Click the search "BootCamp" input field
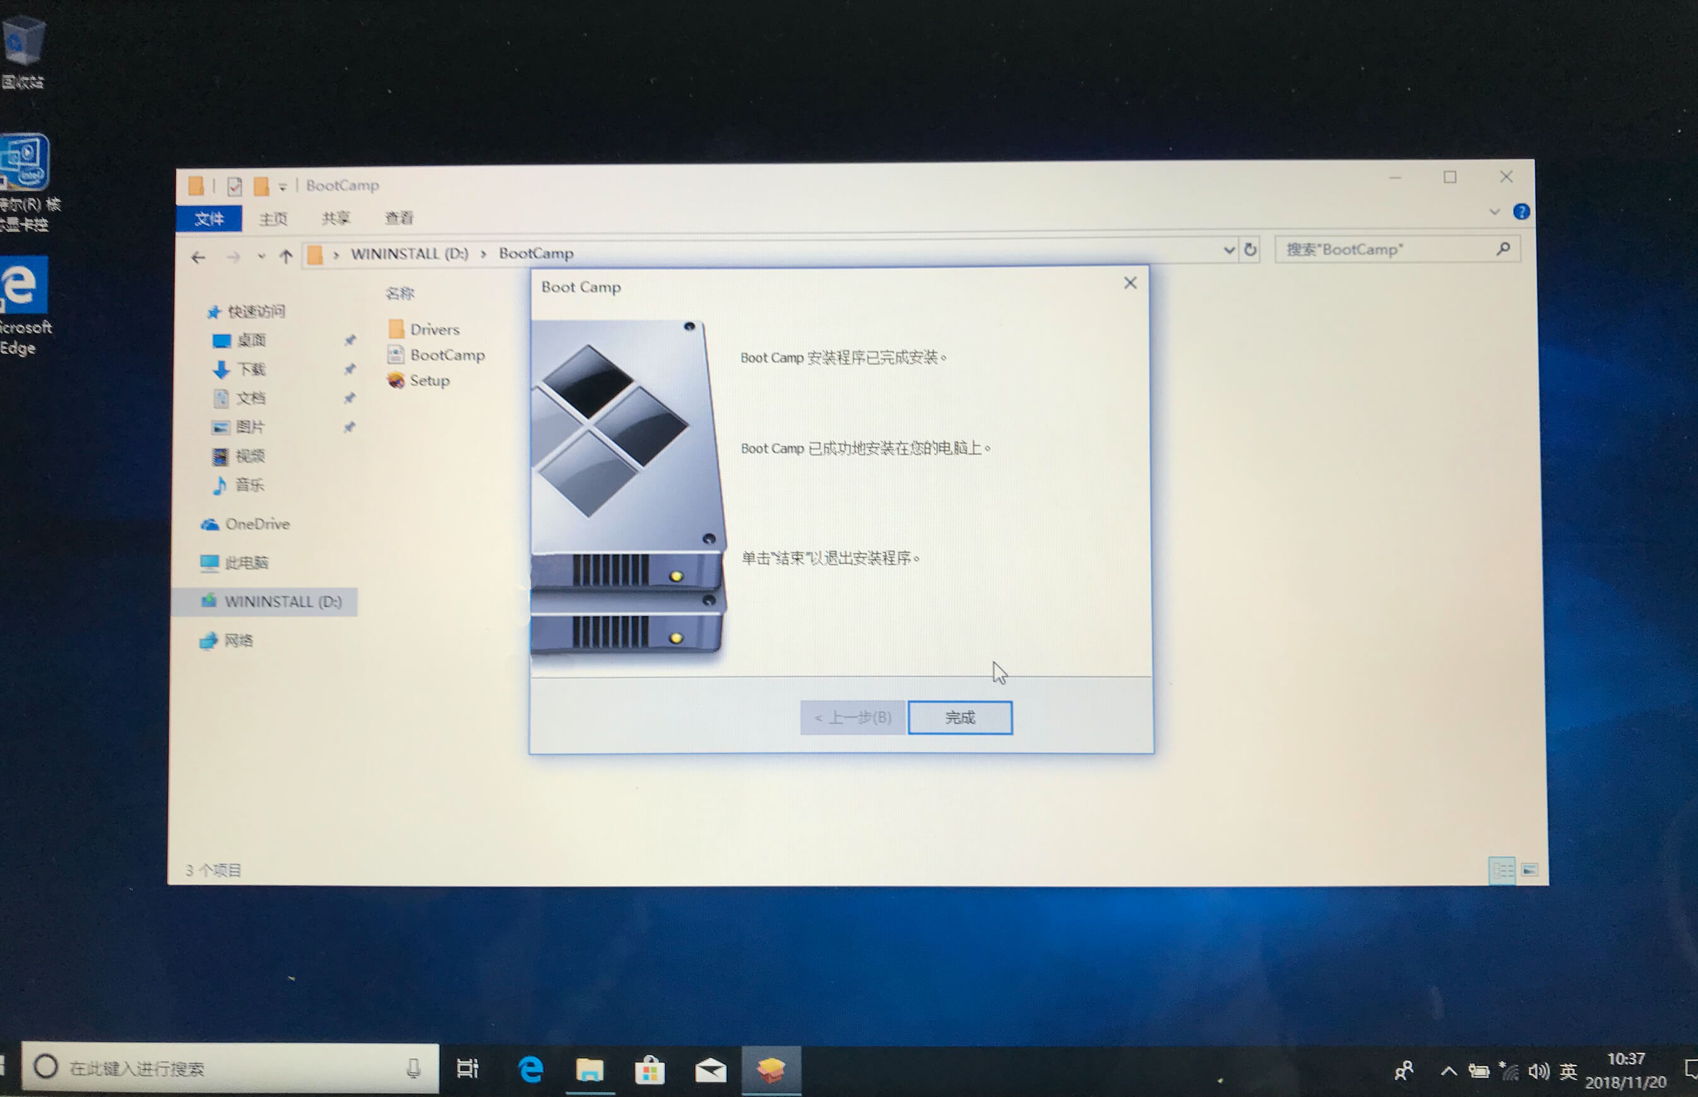 (1396, 249)
